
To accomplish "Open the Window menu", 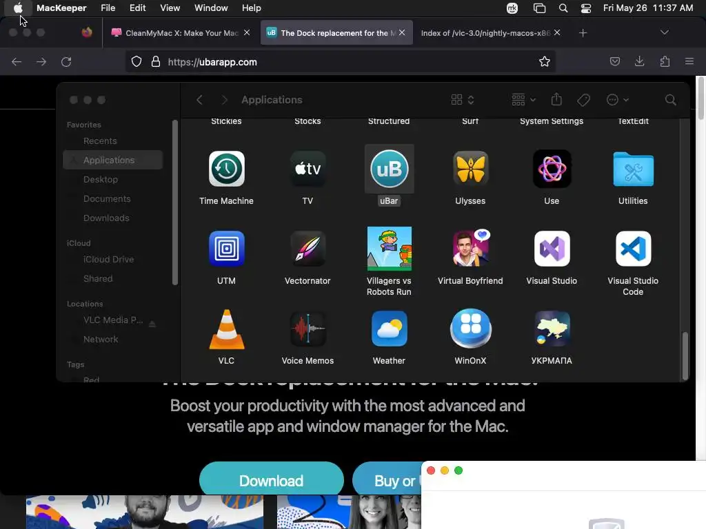I will pos(211,8).
